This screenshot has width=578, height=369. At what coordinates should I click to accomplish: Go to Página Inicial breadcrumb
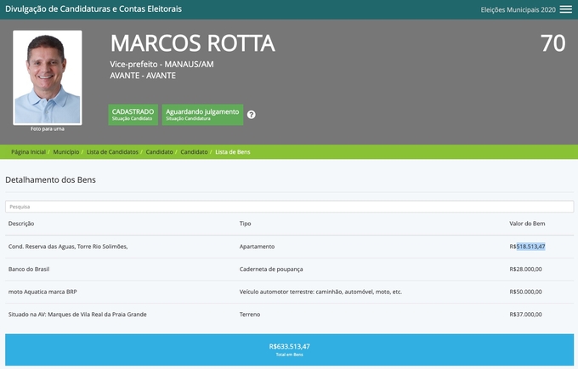coord(27,151)
